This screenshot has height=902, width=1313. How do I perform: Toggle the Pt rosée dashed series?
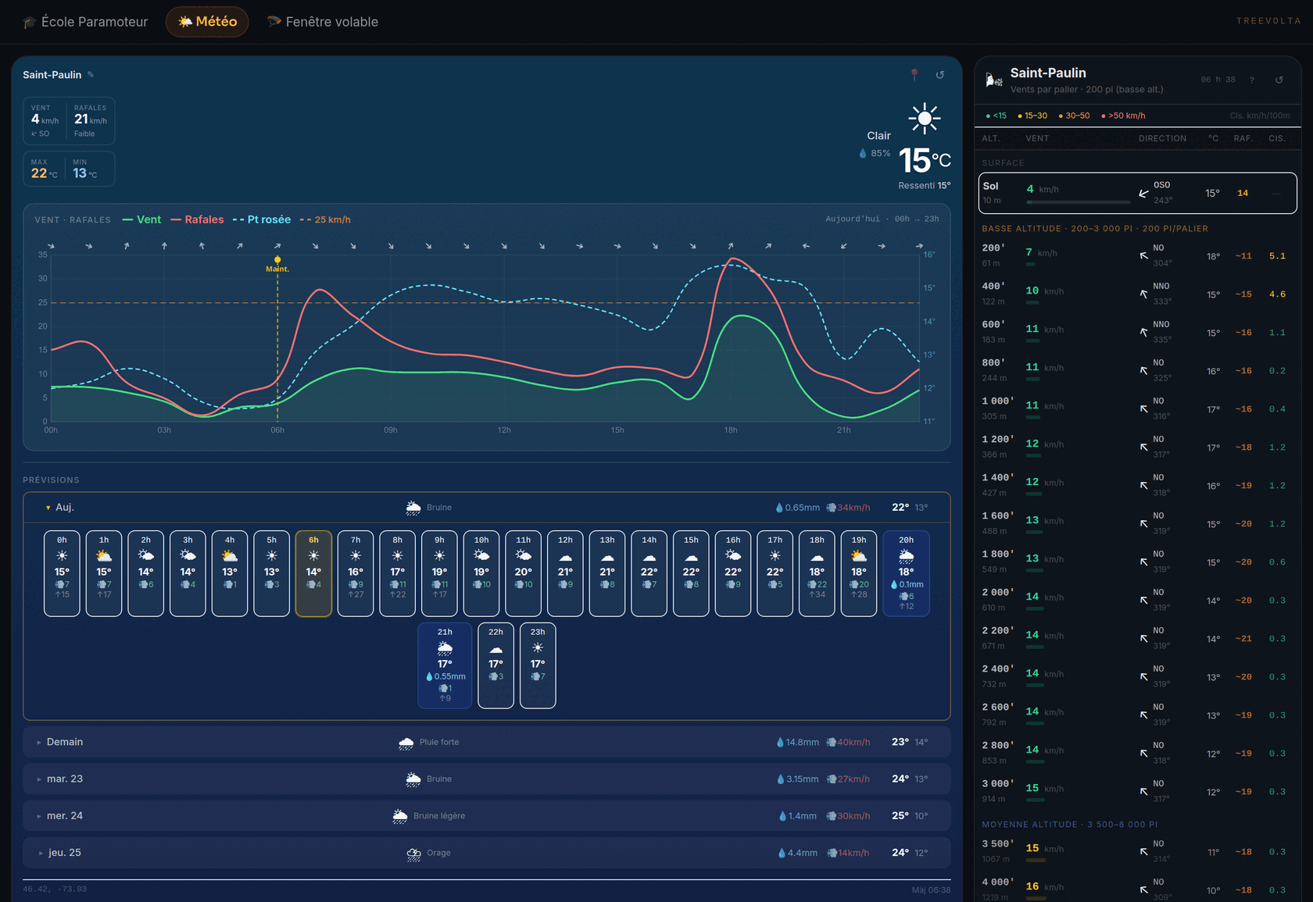[x=262, y=219]
